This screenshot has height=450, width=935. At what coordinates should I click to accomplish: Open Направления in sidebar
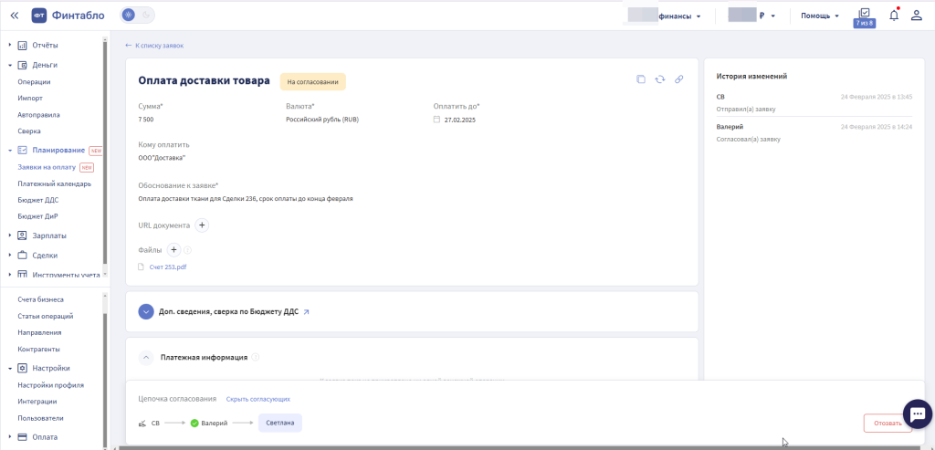click(39, 332)
